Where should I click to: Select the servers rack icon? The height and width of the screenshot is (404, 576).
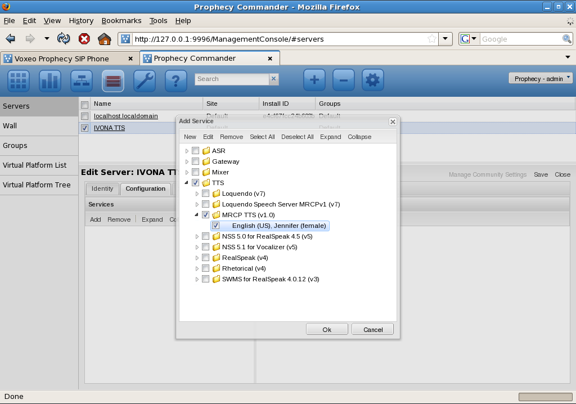(112, 80)
